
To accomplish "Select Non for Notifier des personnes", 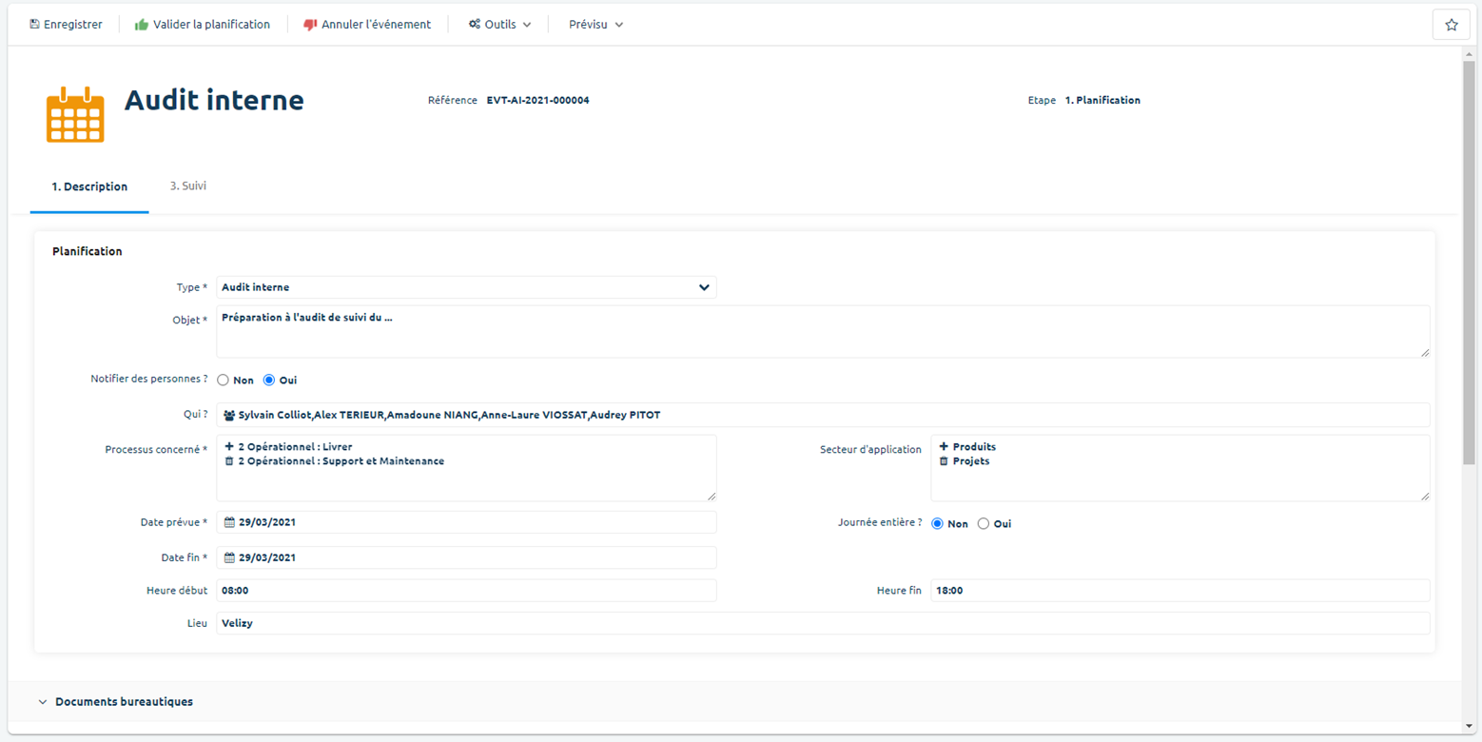I will [224, 381].
